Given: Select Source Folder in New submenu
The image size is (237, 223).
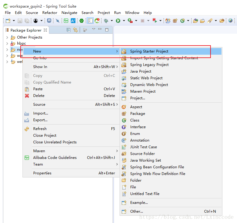Looking at the screenshot, I should pos(171,153).
